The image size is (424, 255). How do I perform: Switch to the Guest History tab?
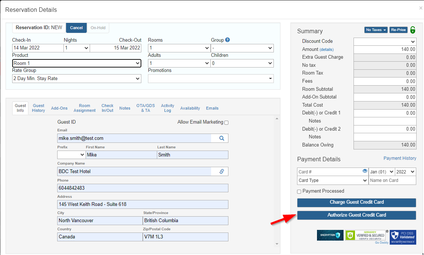pyautogui.click(x=38, y=108)
